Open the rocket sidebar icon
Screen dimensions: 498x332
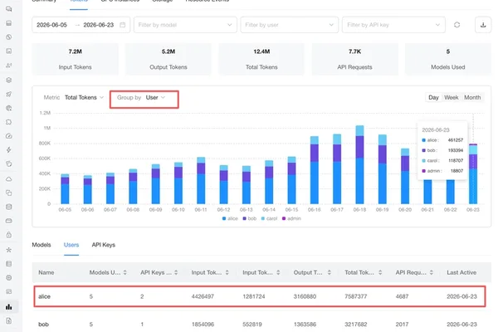[x=9, y=94]
